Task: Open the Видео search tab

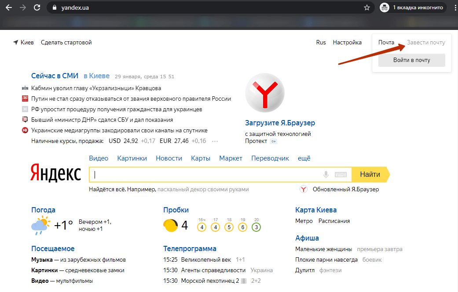Action: [99, 158]
